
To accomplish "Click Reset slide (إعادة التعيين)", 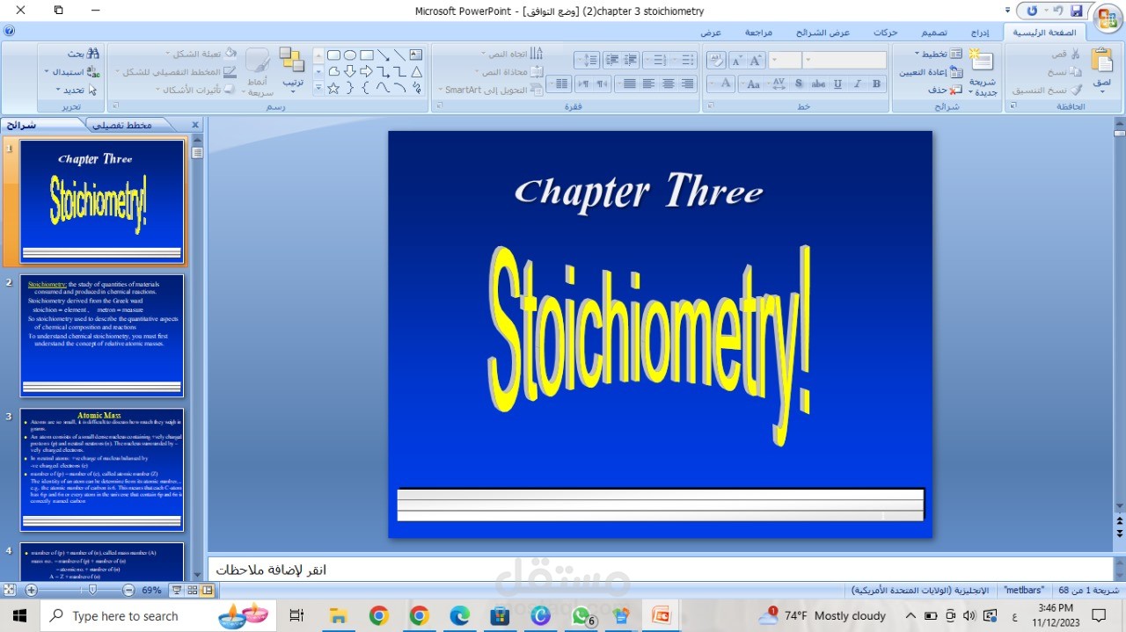I will click(x=931, y=72).
